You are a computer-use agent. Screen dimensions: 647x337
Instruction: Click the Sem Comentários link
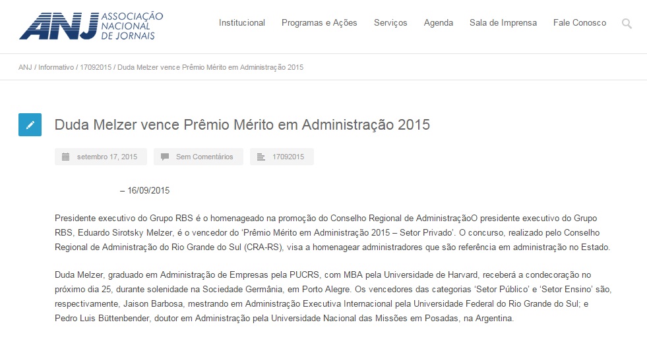click(x=204, y=157)
